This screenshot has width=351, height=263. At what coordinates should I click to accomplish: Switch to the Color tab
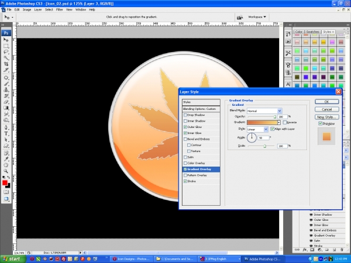point(298,32)
